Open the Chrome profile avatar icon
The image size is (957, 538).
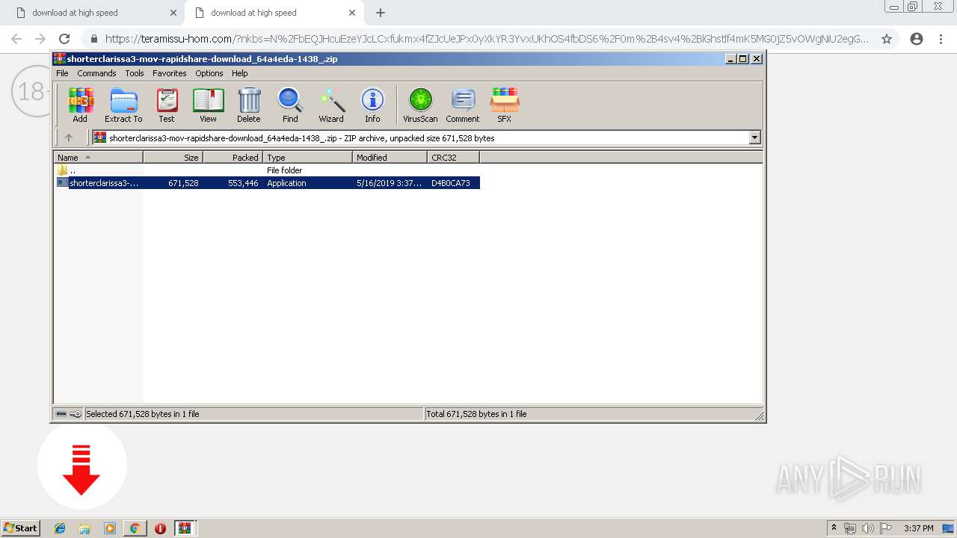917,39
